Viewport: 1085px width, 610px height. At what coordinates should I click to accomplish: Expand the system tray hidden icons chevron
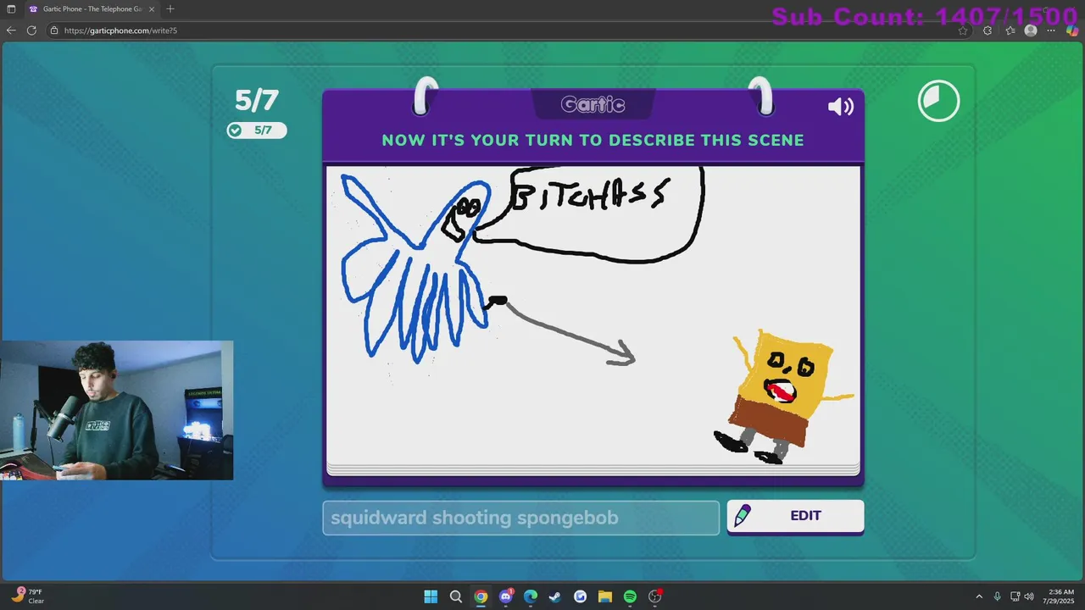pos(979,596)
